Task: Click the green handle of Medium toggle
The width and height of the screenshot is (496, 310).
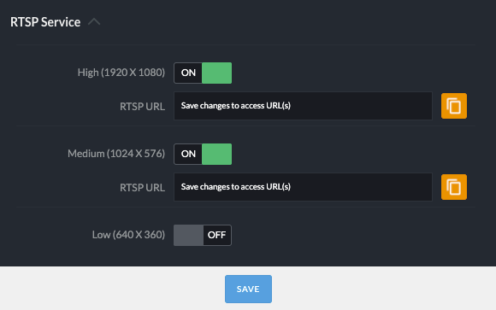Action: (x=216, y=155)
